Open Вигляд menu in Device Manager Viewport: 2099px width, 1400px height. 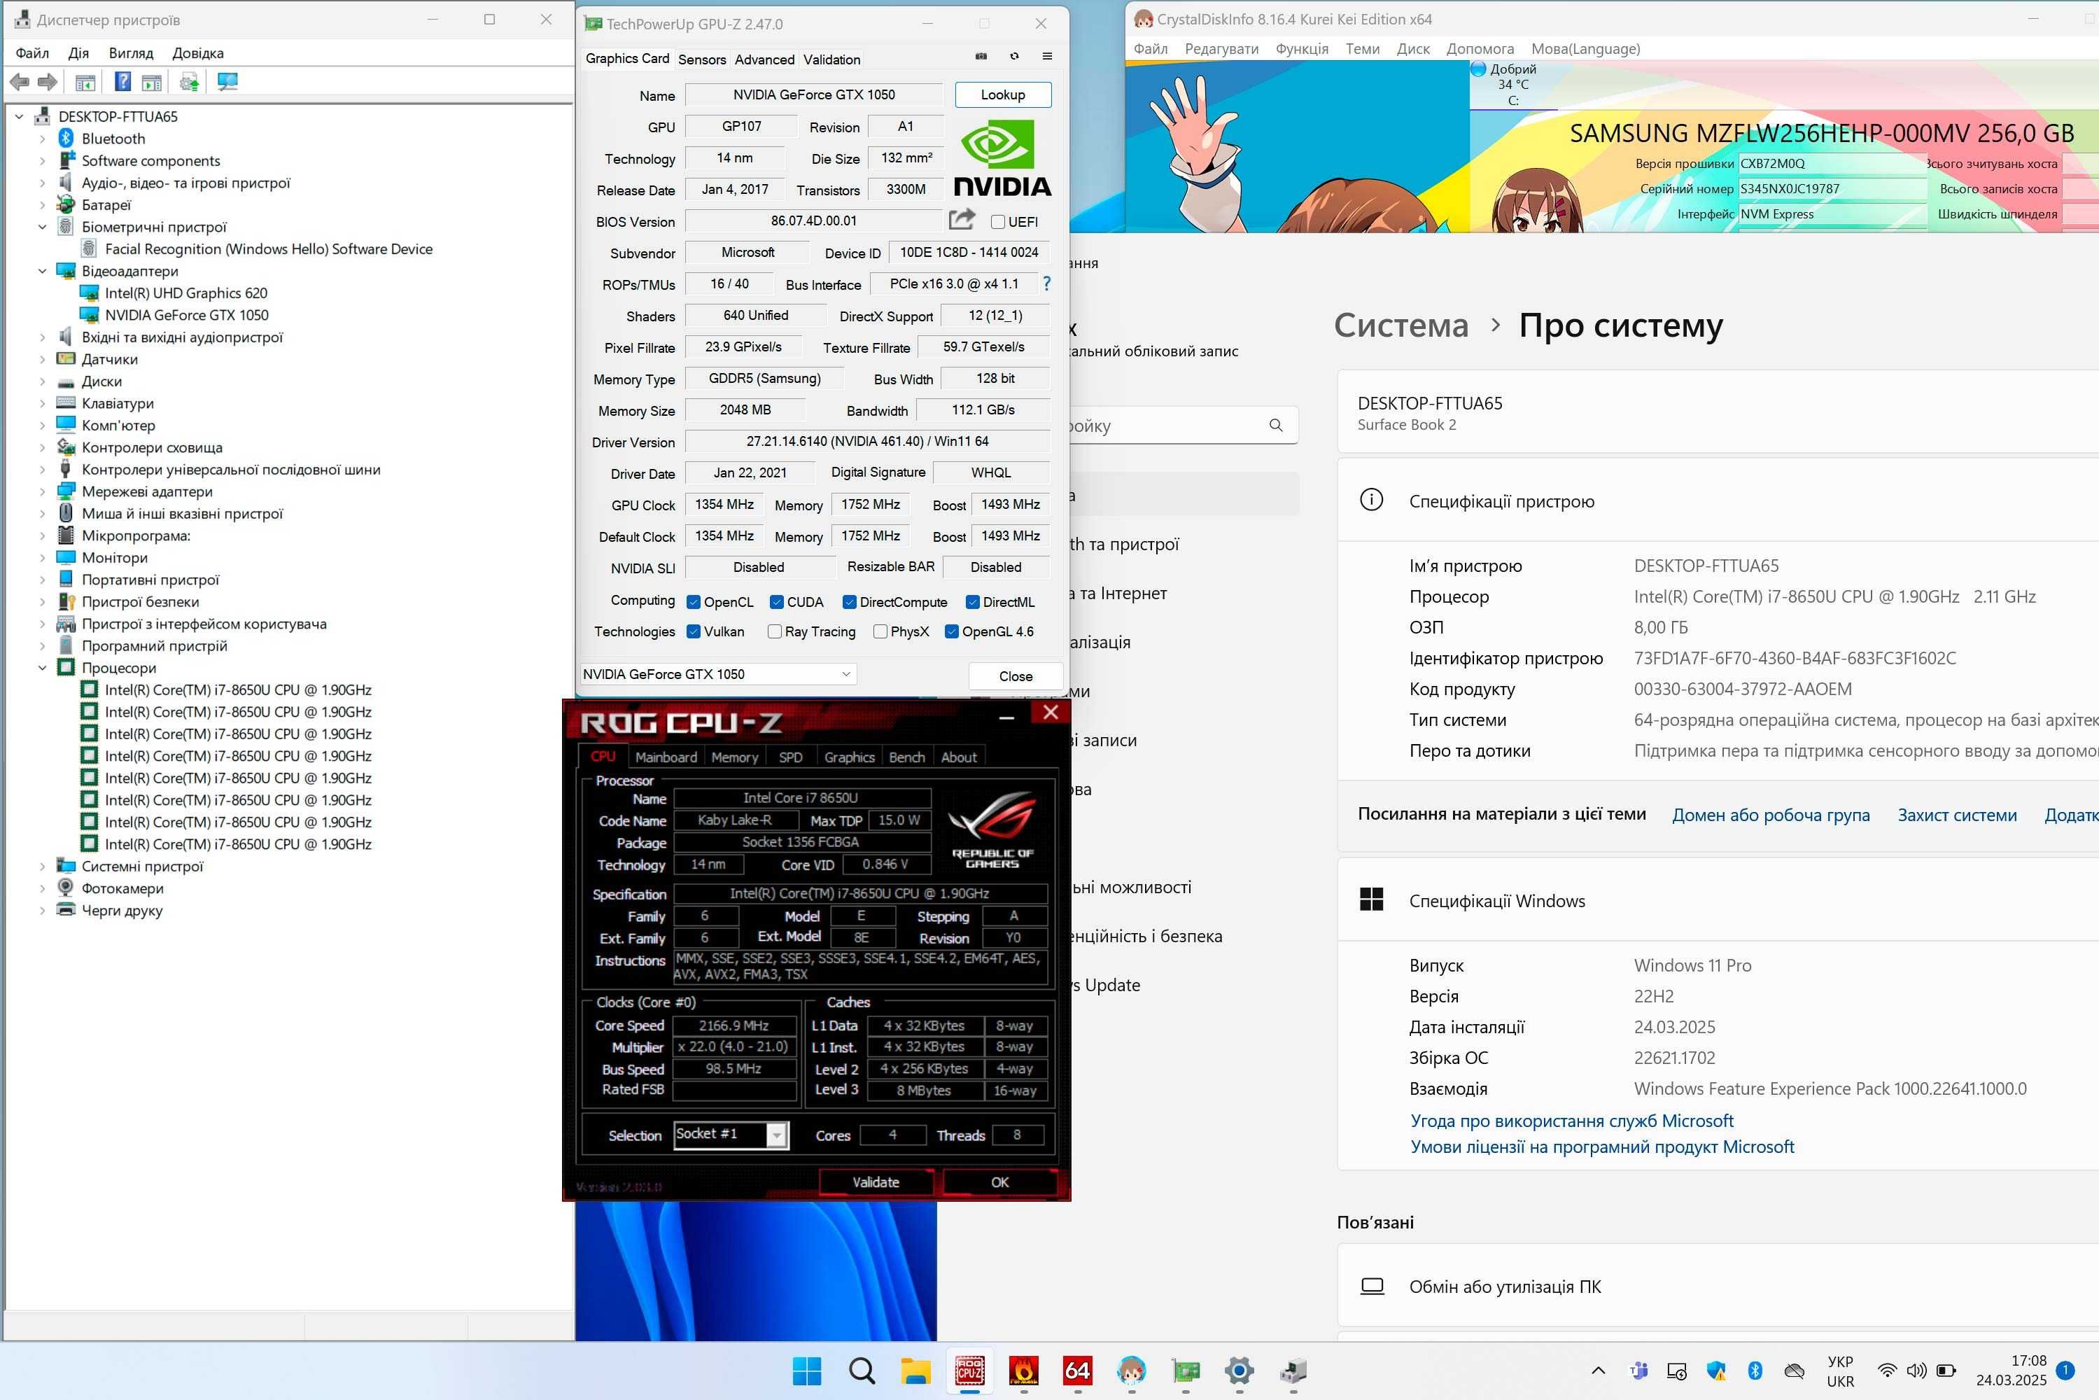[x=130, y=54]
